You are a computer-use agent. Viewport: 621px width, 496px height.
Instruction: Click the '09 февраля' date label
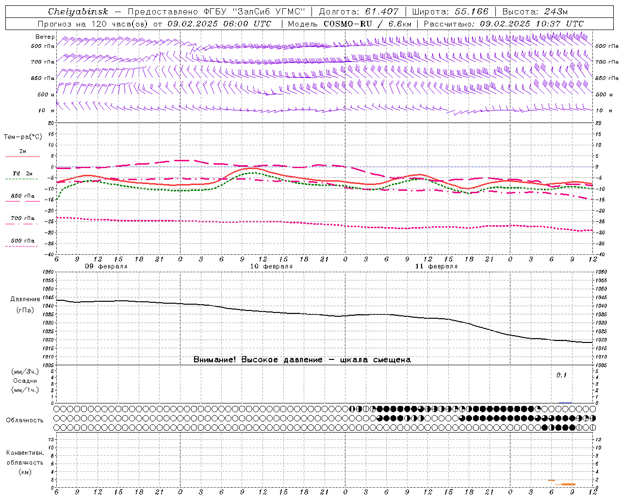[106, 266]
